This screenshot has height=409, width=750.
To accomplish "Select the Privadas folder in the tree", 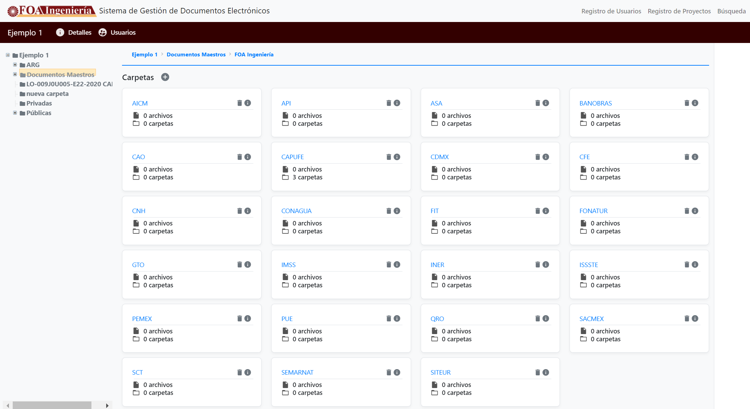I will point(36,103).
